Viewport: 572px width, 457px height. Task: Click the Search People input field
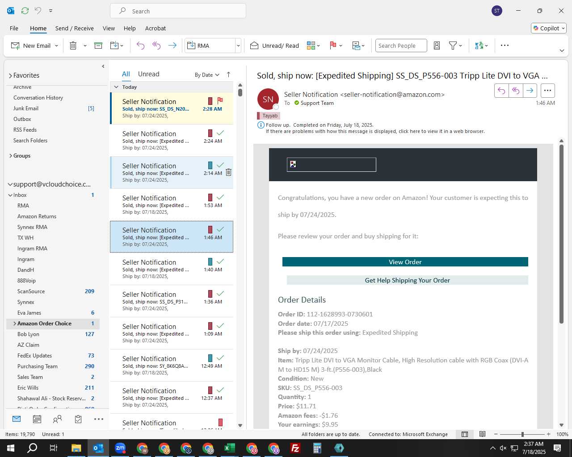click(401, 46)
